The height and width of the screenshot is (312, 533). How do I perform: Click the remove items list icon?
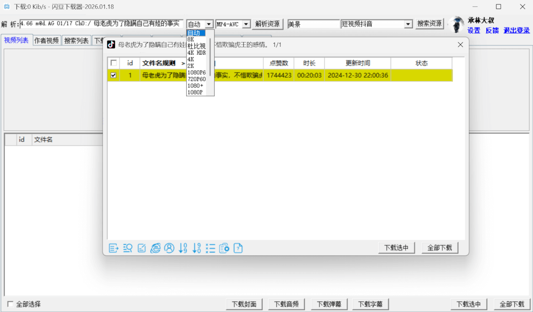click(211, 248)
